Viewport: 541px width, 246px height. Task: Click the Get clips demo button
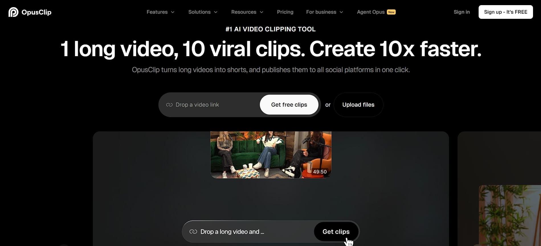(x=336, y=231)
